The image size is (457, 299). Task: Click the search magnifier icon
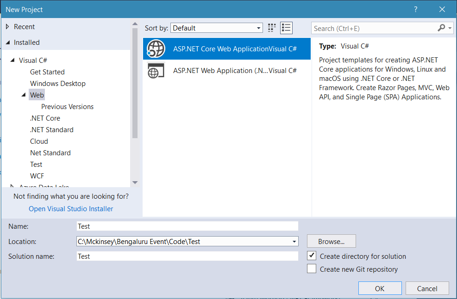pos(441,28)
